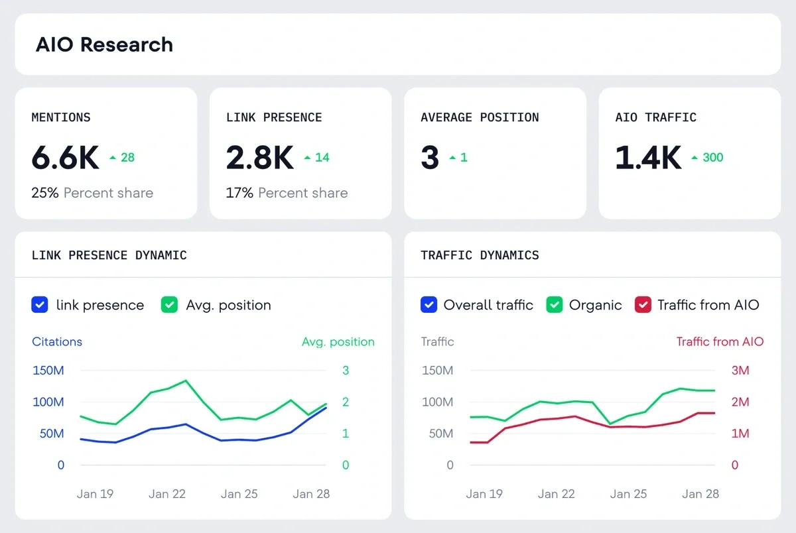The image size is (796, 533).
Task: Click Jan 22 on Link Presence Dynamic axis
Action: point(167,494)
